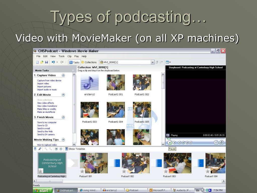257x193 pixels.
Task: Collapse the Edit Movie section
Action: tap(63, 95)
